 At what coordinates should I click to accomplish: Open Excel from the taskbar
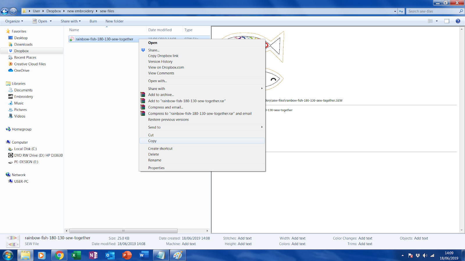click(76, 255)
